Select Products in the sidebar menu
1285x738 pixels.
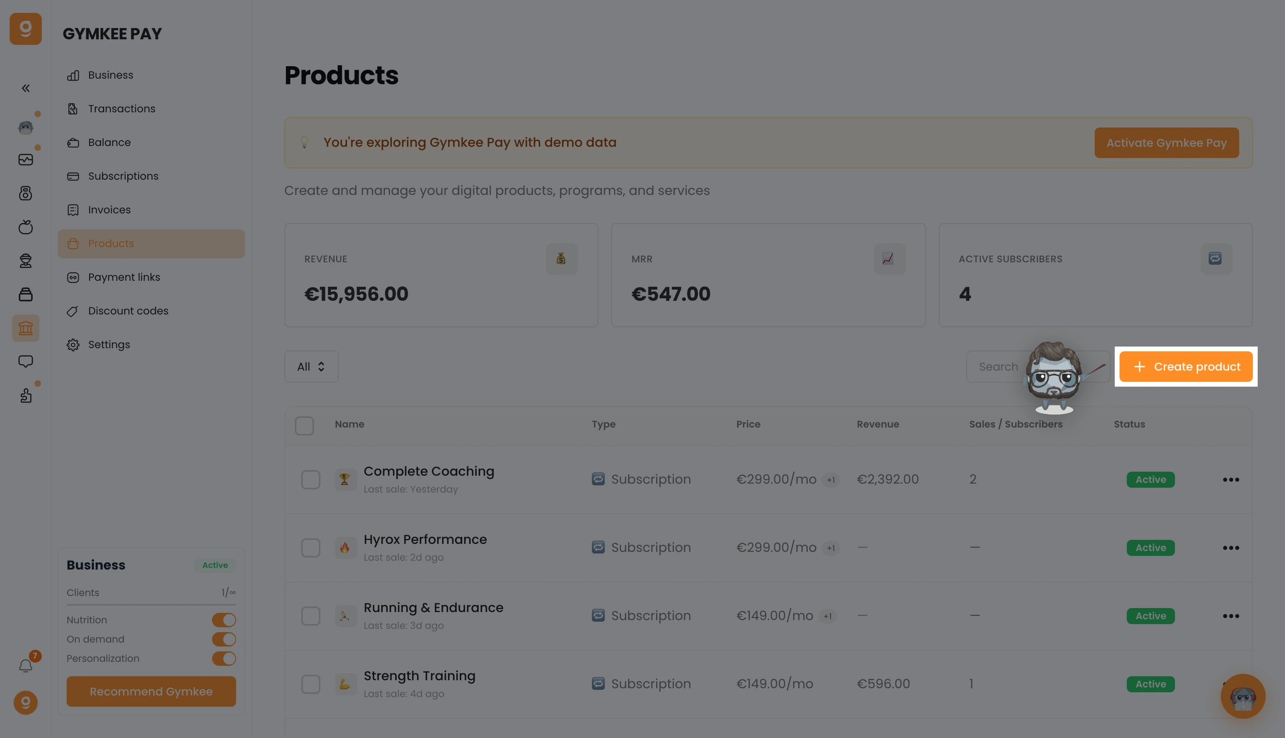coord(151,244)
